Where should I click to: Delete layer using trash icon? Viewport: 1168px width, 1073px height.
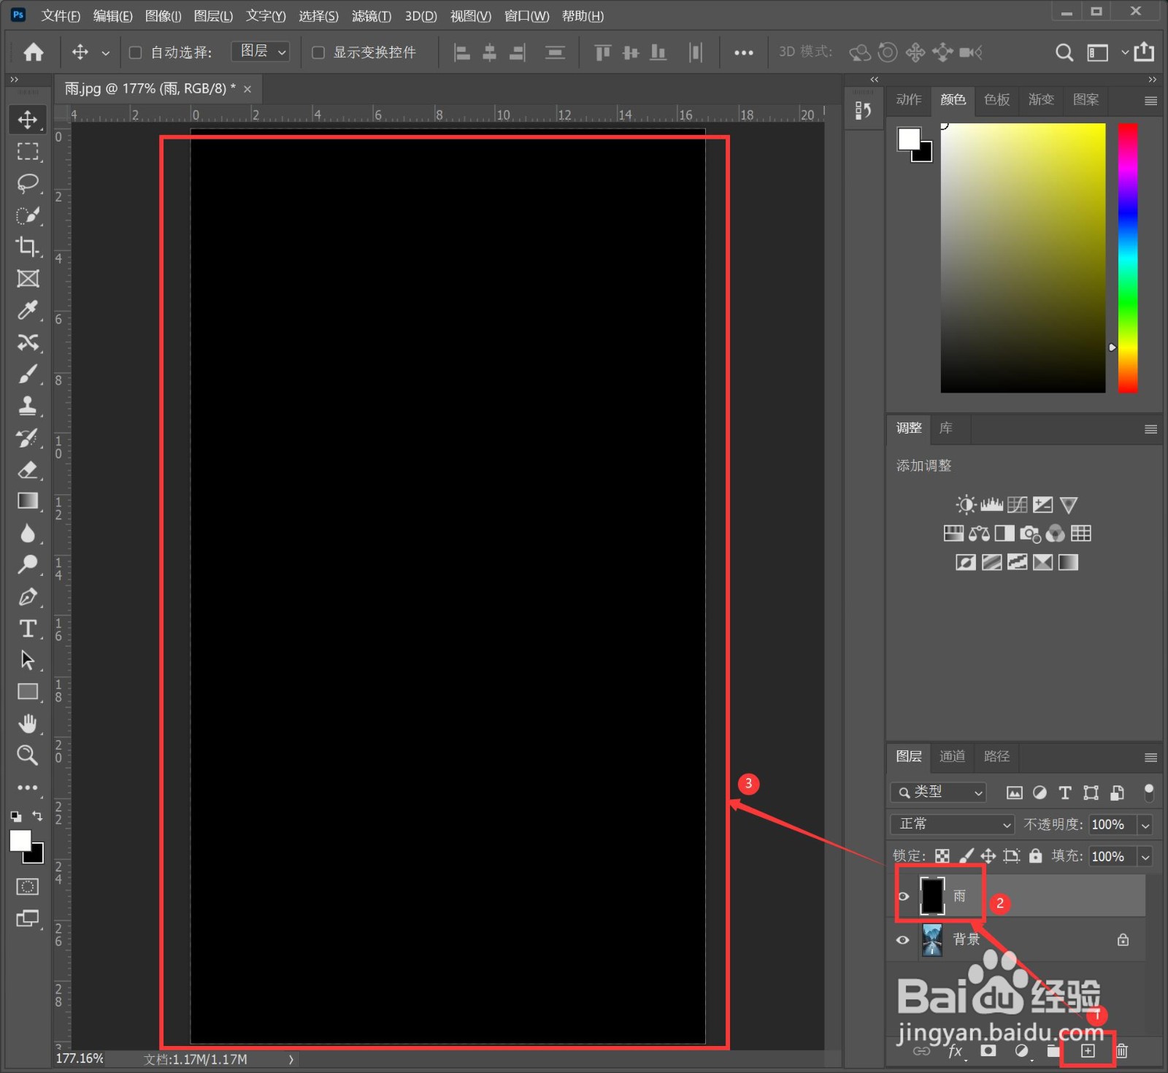coord(1122,1050)
